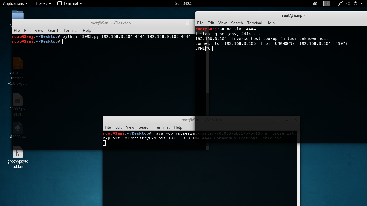
Task: Click the "inverse host lookup failed" line
Action: point(262,39)
